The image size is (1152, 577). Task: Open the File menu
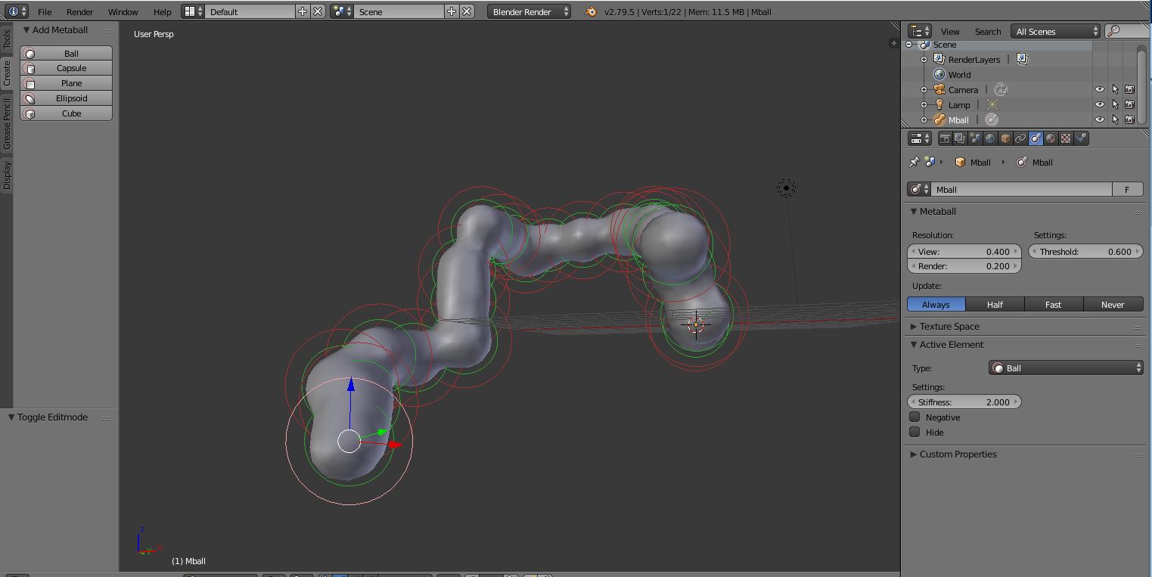[45, 11]
